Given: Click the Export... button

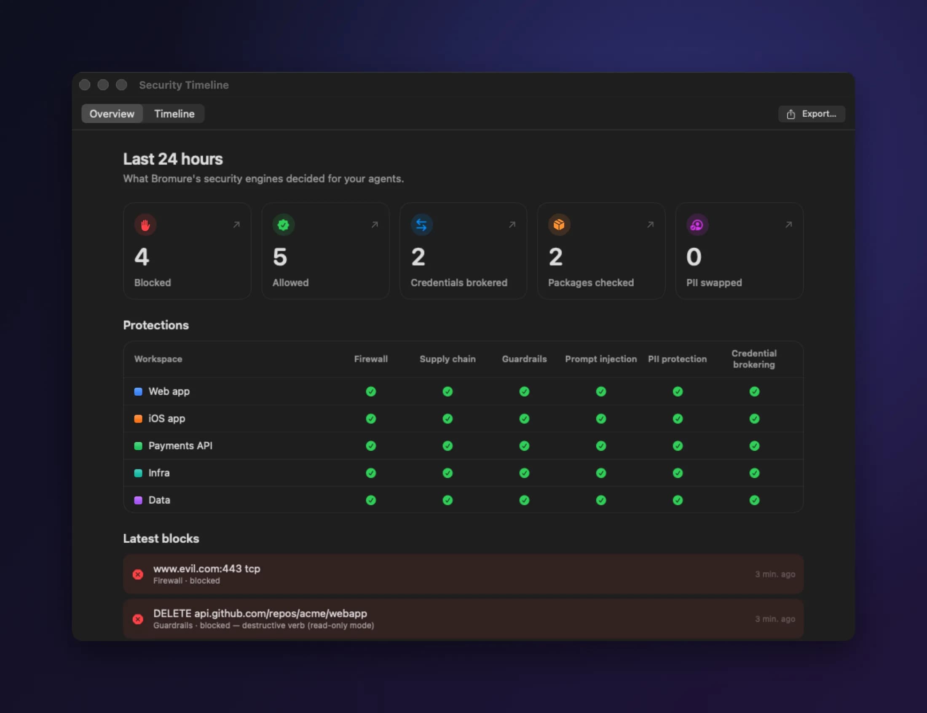Looking at the screenshot, I should tap(812, 114).
